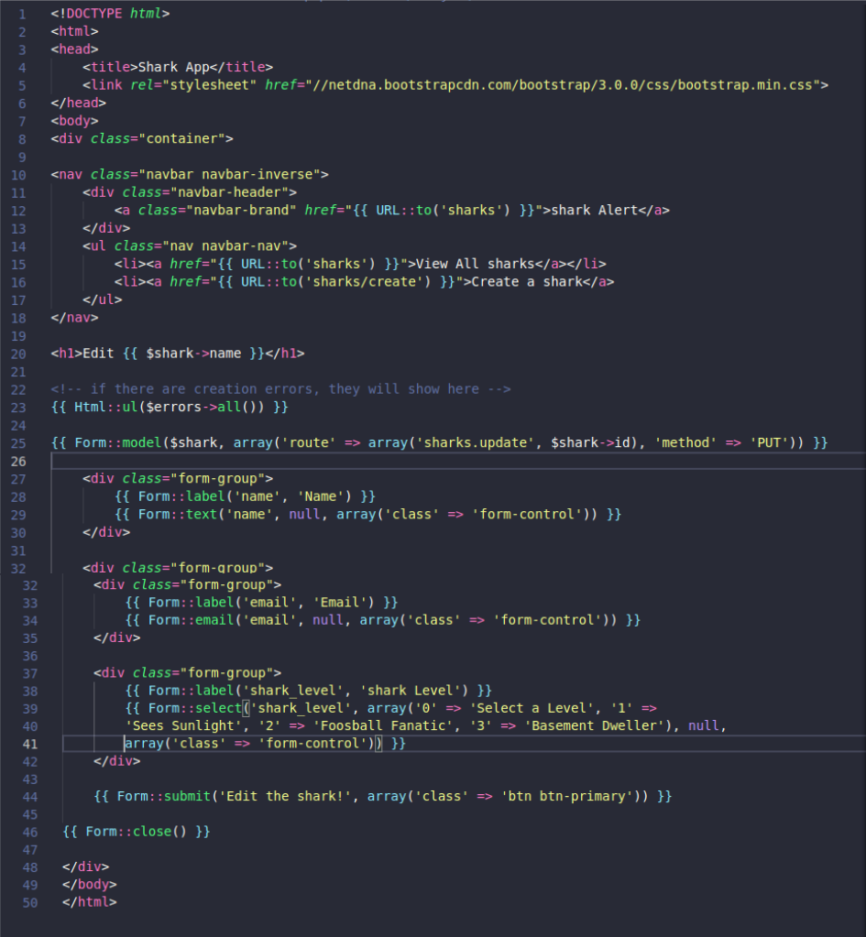Click the Form::close() statement
Viewport: 866px width, 937px height.
click(x=137, y=832)
